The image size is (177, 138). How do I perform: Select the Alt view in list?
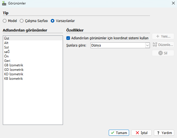pyautogui.click(x=7, y=43)
